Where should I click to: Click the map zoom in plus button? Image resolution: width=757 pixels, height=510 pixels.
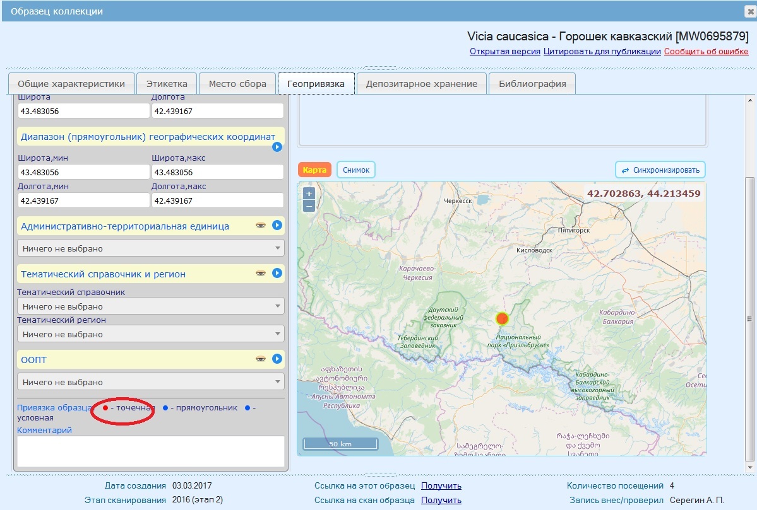(x=309, y=194)
